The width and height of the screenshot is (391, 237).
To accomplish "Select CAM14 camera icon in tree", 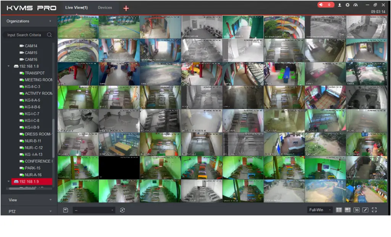I will pyautogui.click(x=22, y=46).
